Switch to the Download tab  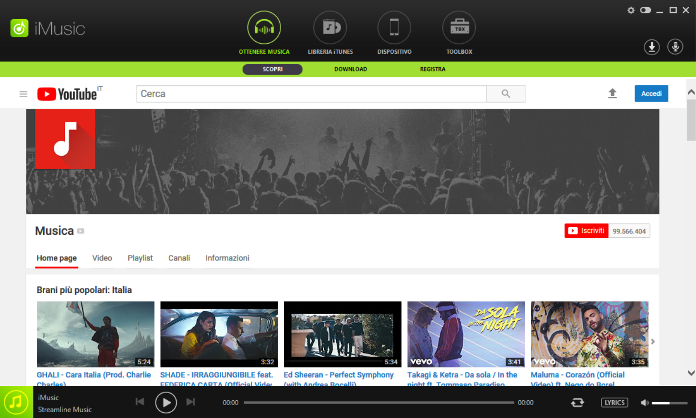[351, 69]
